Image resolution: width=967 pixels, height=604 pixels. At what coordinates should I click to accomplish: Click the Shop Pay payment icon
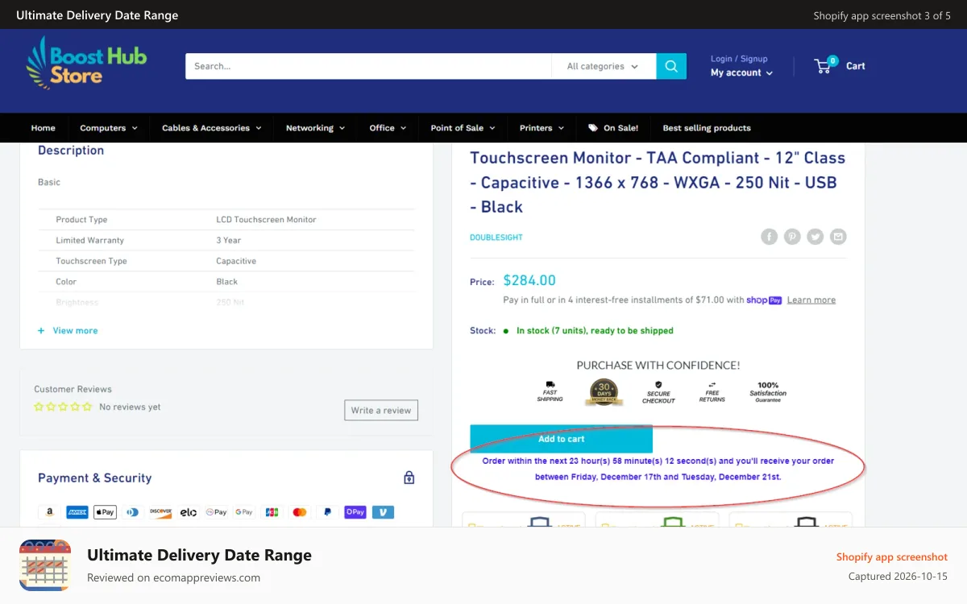(355, 512)
